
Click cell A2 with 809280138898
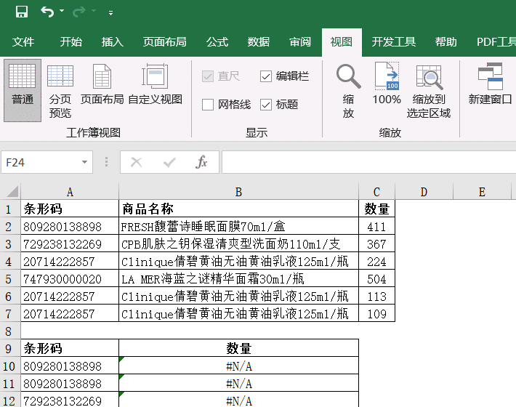[x=70, y=226]
